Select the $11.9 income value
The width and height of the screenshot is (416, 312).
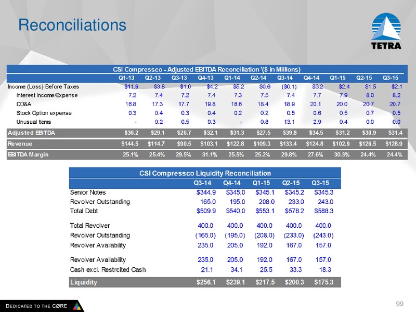pyautogui.click(x=132, y=87)
